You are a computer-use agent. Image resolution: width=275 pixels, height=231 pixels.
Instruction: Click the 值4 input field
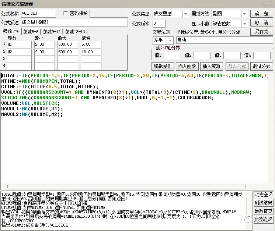click(x=262, y=56)
